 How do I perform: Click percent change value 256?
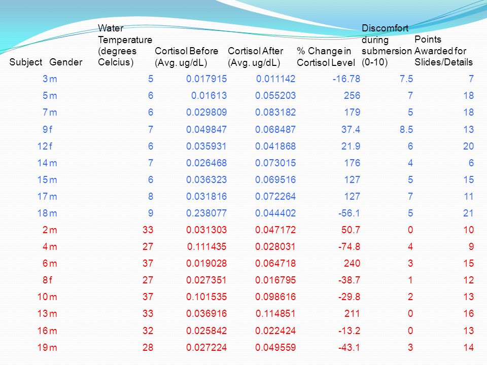tap(352, 96)
